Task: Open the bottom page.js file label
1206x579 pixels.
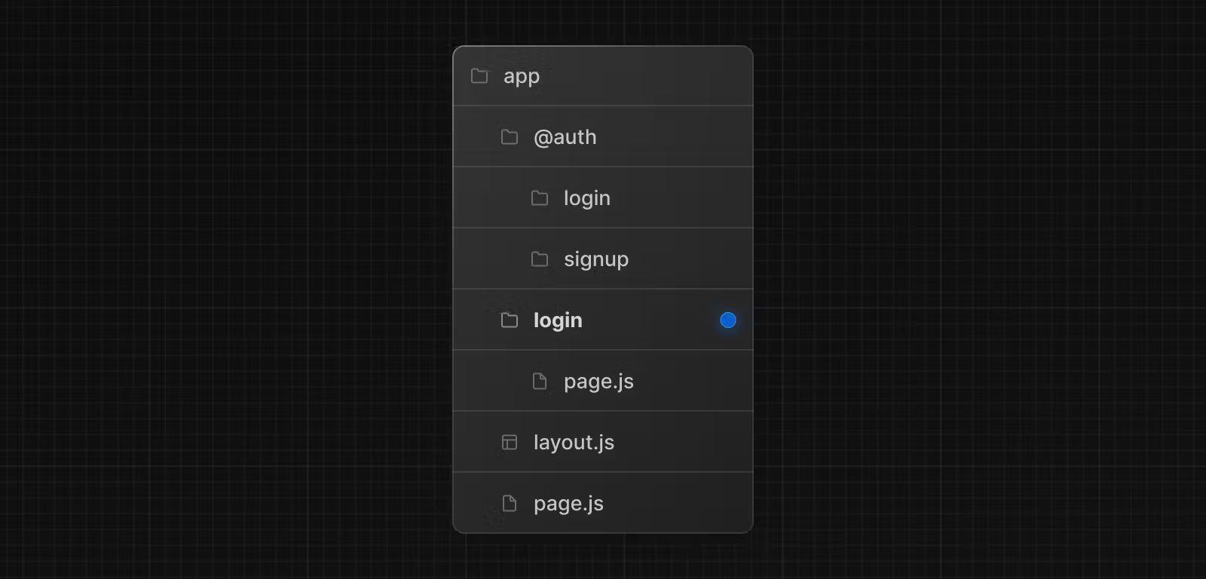Action: tap(568, 504)
